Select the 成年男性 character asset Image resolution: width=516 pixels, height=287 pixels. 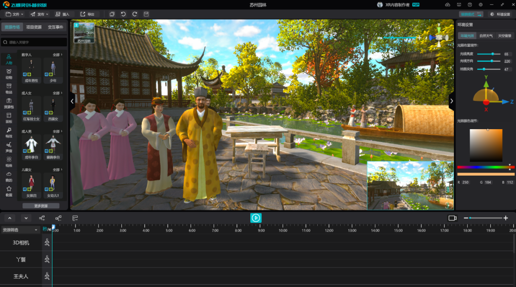[31, 71]
